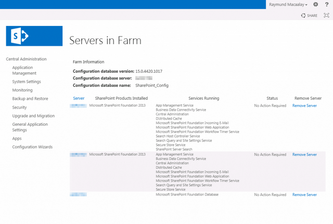
Task: Remove the first server with Search Host Controller
Action: tap(304, 106)
